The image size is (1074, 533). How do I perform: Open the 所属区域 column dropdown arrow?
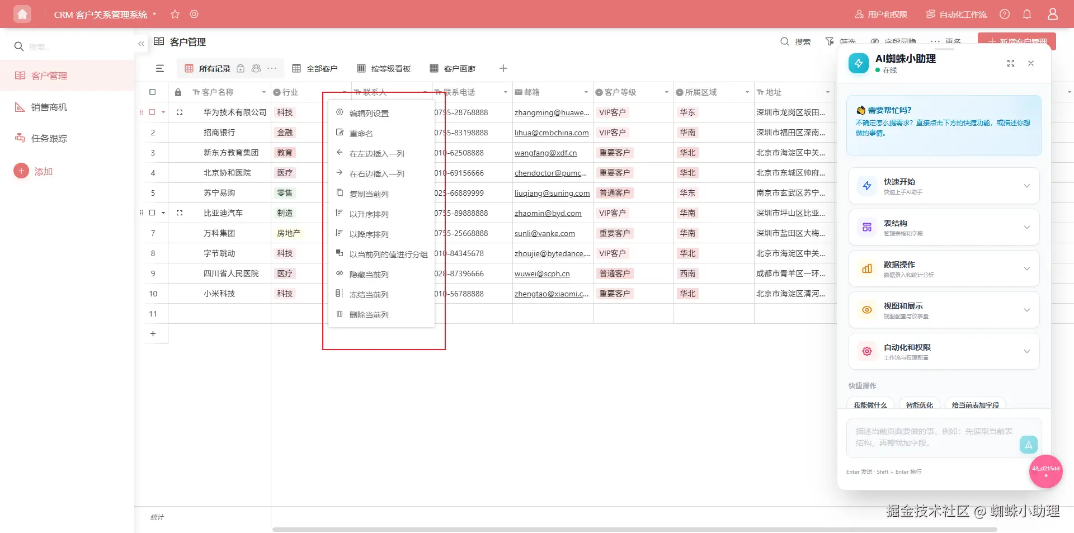click(747, 92)
